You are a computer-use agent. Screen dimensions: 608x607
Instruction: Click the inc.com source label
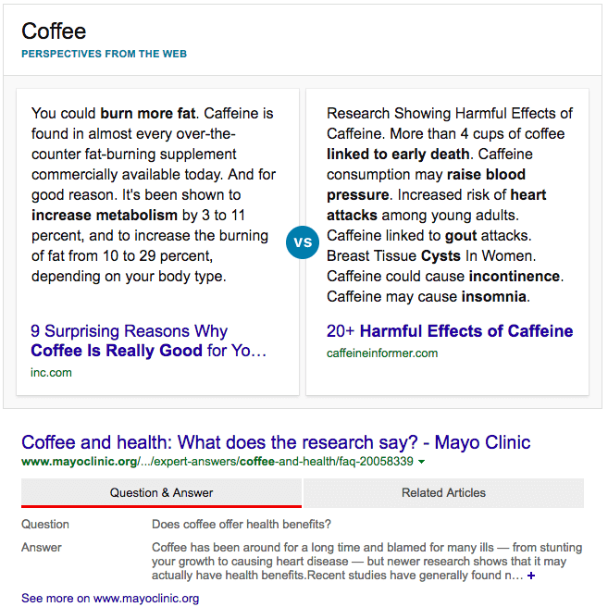[x=51, y=373]
